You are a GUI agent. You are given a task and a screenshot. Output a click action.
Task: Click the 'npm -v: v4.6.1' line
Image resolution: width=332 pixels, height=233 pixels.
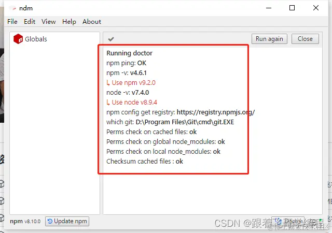click(127, 73)
